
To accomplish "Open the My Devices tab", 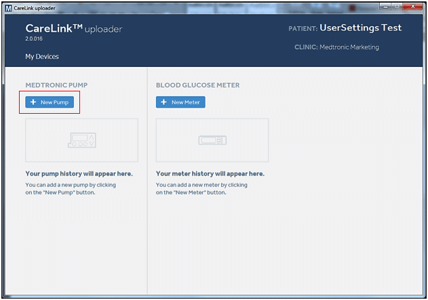I will click(x=42, y=56).
